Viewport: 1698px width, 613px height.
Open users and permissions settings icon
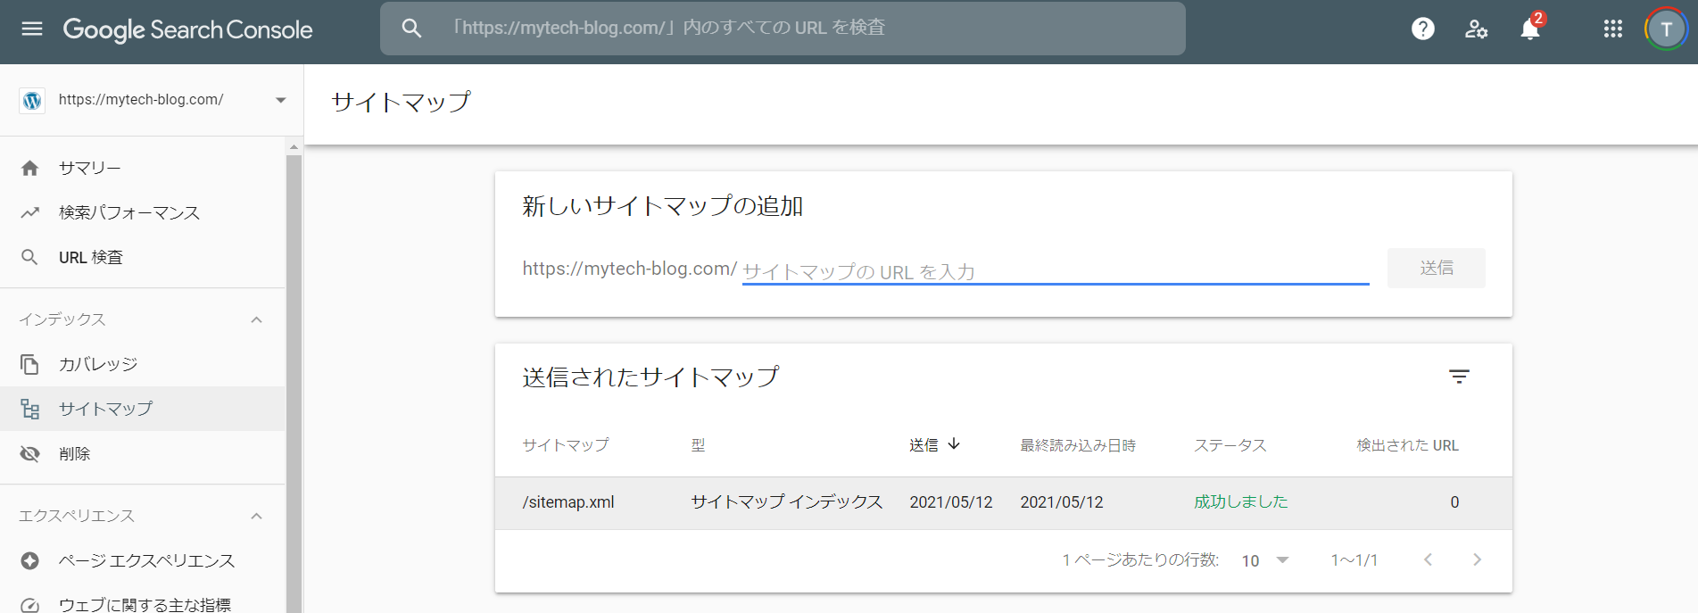[1476, 29]
